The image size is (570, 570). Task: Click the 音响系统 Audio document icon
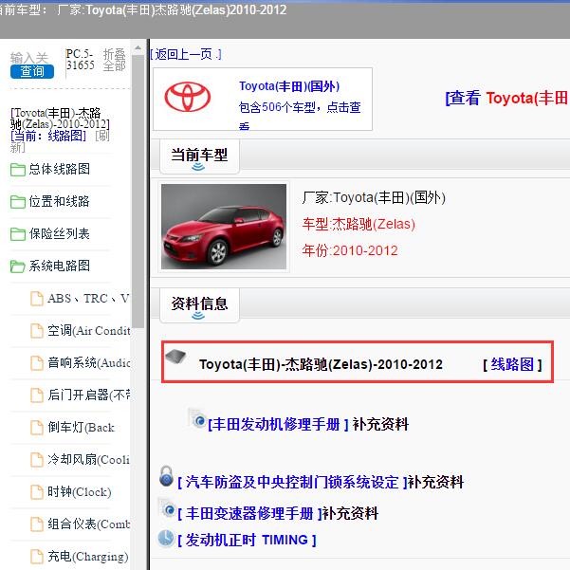(x=36, y=363)
